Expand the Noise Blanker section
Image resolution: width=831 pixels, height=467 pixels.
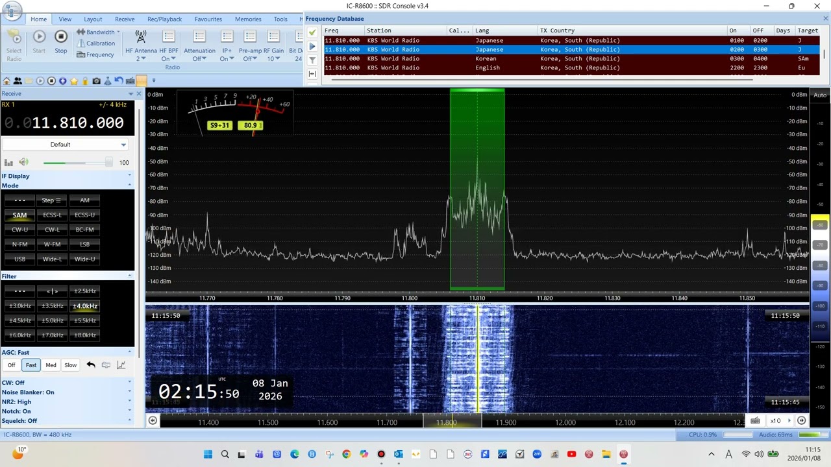pyautogui.click(x=66, y=392)
